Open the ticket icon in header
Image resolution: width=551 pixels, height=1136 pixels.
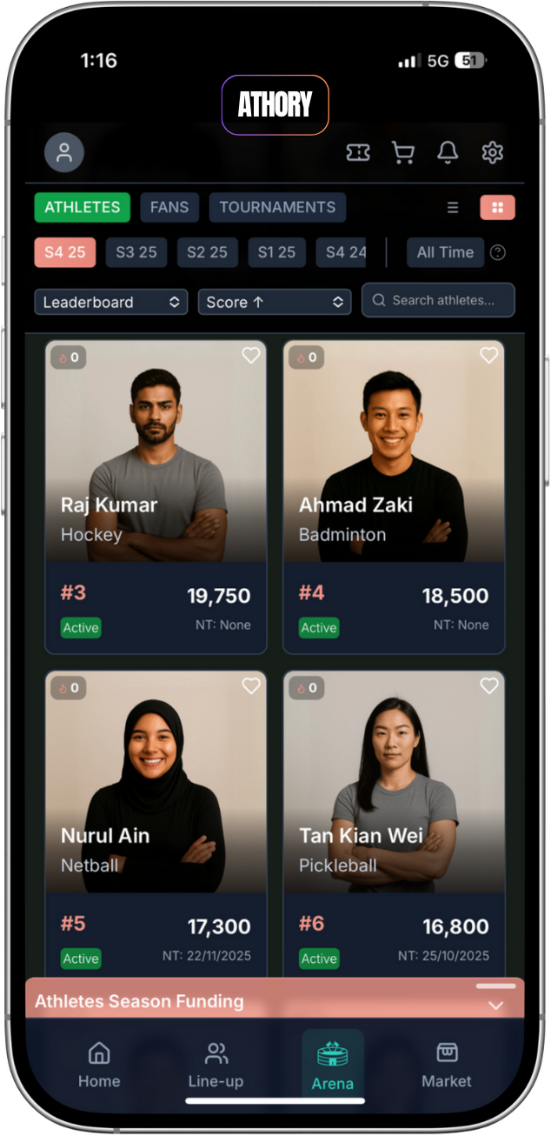358,153
